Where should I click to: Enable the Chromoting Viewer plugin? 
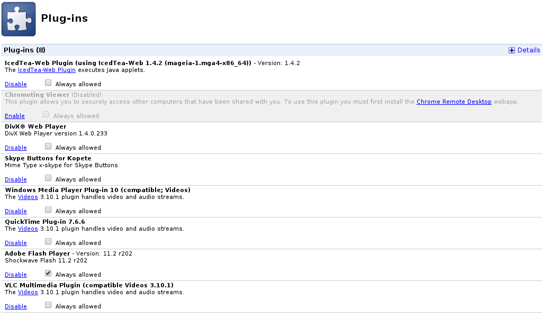click(14, 116)
